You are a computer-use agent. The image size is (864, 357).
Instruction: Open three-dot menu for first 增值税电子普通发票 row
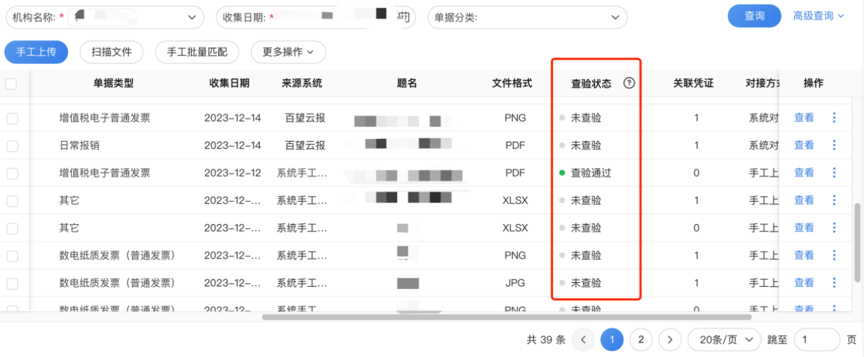[x=834, y=117]
